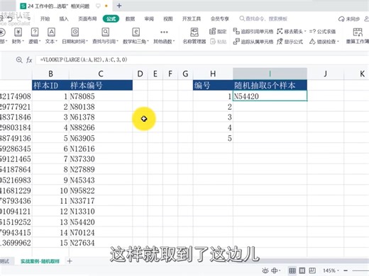Switch to the 页面布局 ribbon tab

(87, 19)
